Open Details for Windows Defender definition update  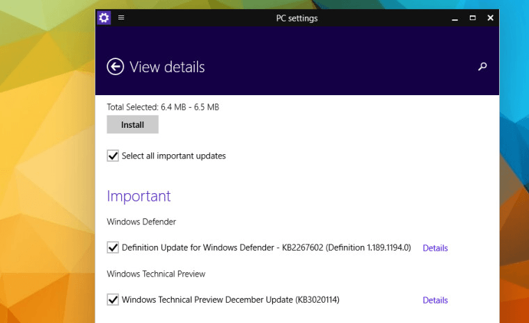tap(435, 248)
